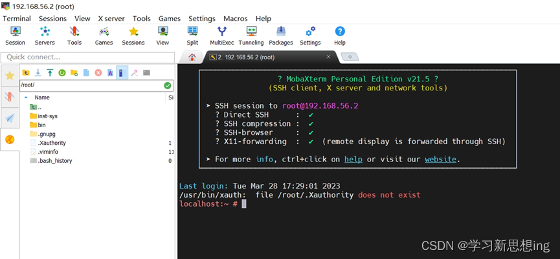The image size is (560, 259).
Task: Upload files in SFTP toolbar
Action: click(50, 73)
